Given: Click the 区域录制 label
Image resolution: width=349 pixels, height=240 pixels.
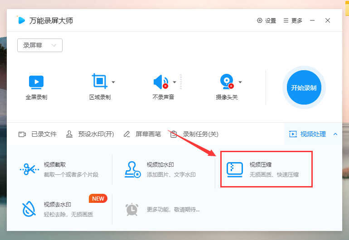Looking at the screenshot, I should (100, 97).
